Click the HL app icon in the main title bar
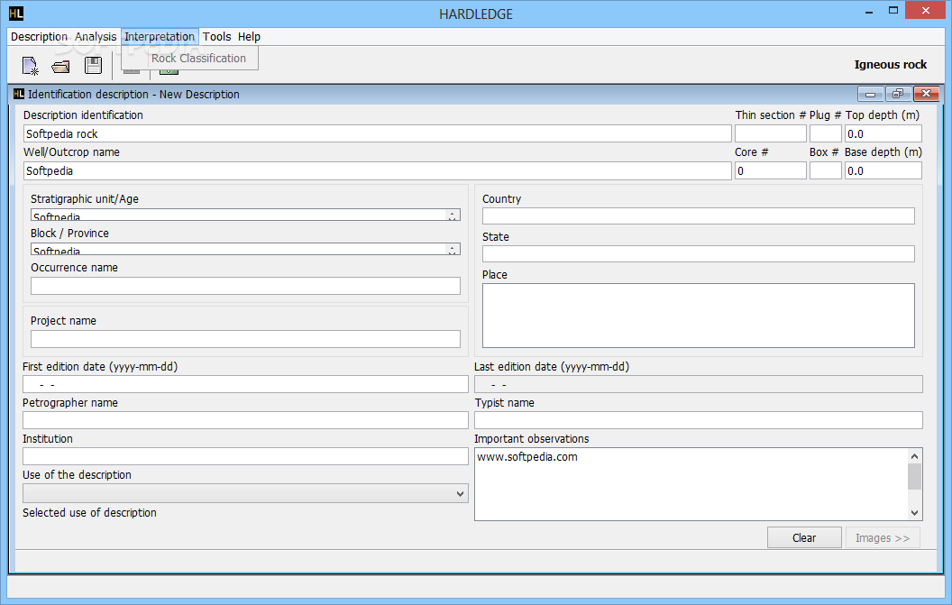This screenshot has width=952, height=605. click(x=16, y=14)
